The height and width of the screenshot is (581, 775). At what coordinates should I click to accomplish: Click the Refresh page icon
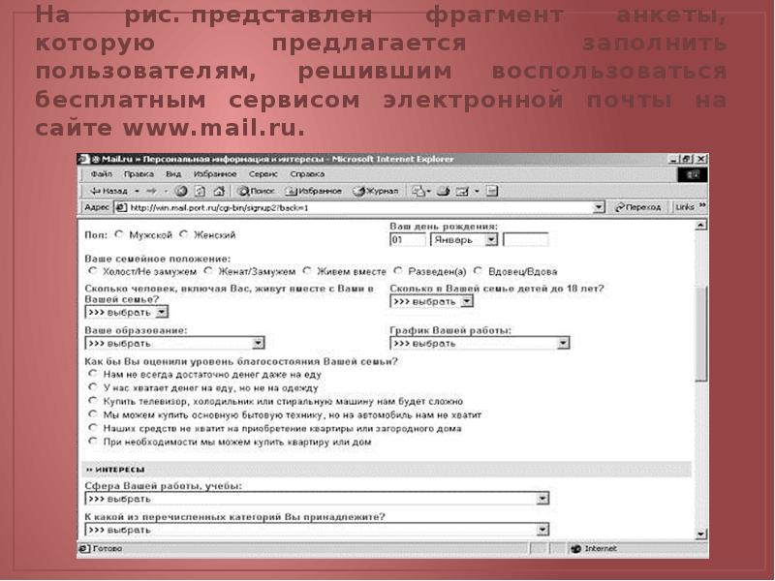[200, 191]
